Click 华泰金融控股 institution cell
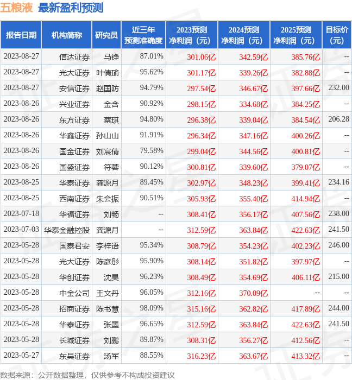The height and width of the screenshot is (380, 352). click(67, 230)
